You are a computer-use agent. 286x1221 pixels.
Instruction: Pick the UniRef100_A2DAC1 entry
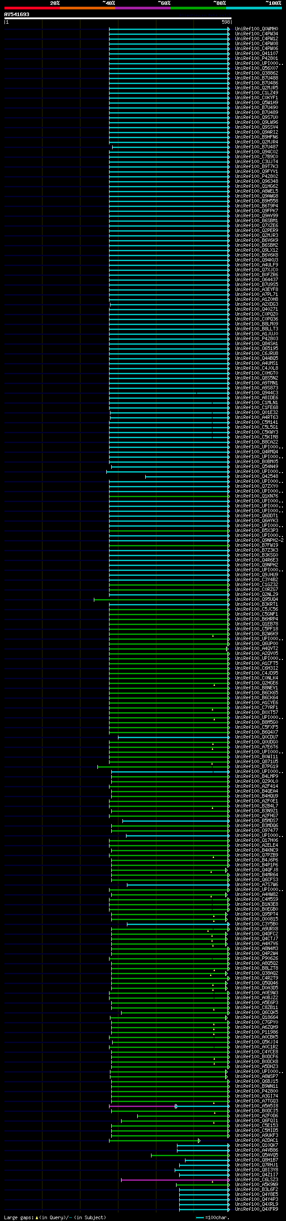click(257, 1141)
